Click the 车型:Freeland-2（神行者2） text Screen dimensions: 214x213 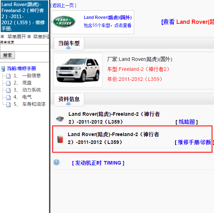tap(138, 69)
